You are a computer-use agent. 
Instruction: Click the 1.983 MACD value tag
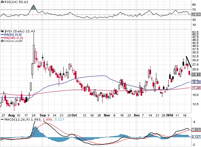(x=195, y=130)
